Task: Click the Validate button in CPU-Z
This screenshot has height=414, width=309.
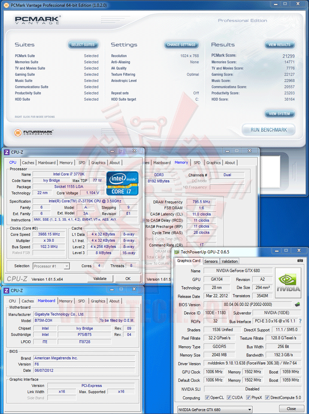Action: click(x=100, y=279)
